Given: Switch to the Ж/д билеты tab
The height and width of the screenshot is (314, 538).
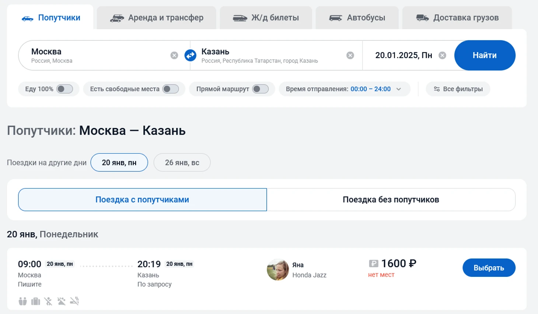Looking at the screenshot, I should click(x=266, y=18).
